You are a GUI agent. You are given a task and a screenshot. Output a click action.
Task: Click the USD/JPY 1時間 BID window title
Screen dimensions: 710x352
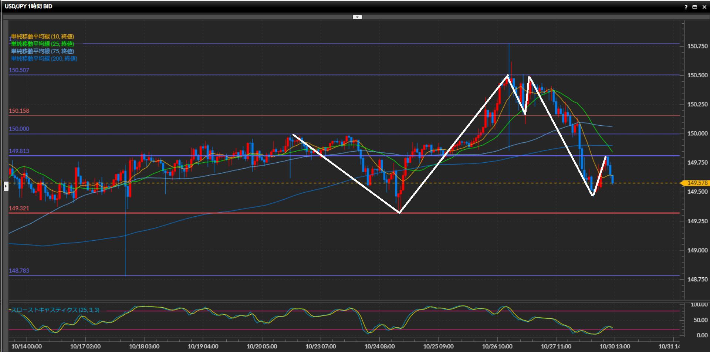click(28, 6)
